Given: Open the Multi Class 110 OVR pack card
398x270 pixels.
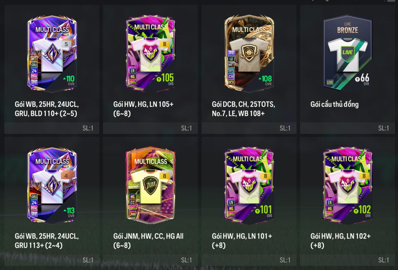Looking at the screenshot, I should coord(52,54).
